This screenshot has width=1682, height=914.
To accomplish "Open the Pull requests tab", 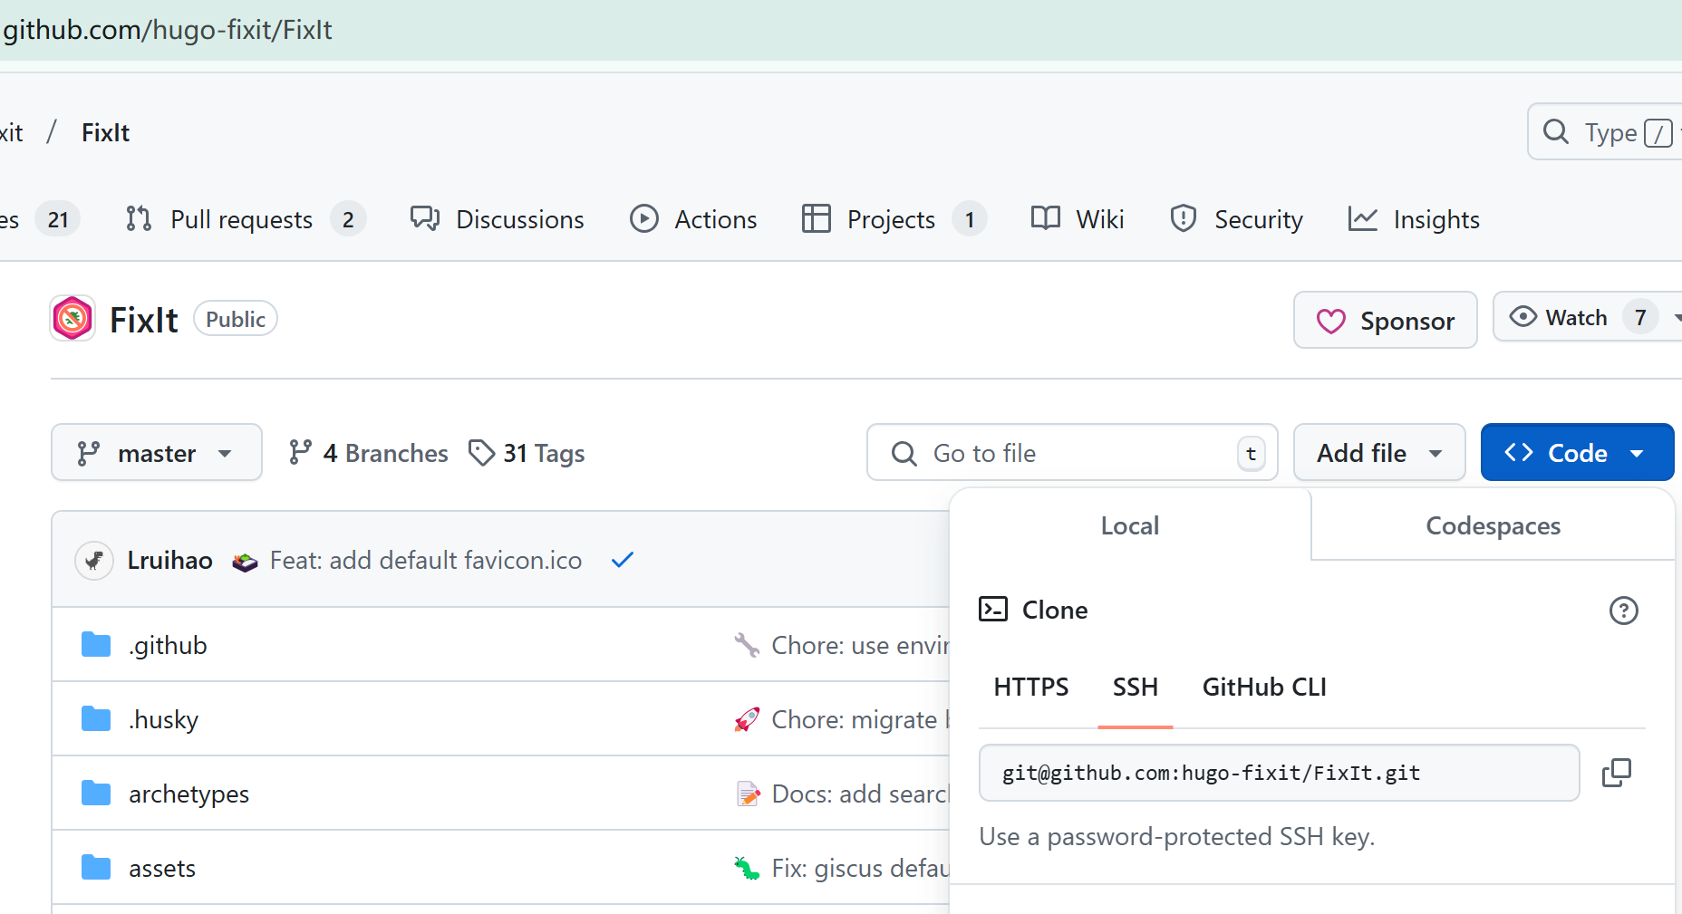I will click(x=246, y=219).
